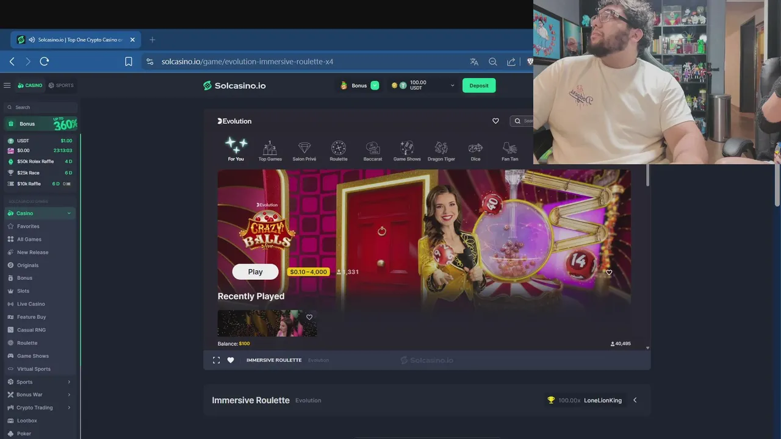Viewport: 781px width, 439px height.
Task: Open a new browser tab
Action: [x=153, y=40]
